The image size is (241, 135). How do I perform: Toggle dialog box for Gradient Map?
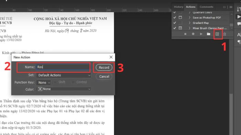click(x=180, y=23)
